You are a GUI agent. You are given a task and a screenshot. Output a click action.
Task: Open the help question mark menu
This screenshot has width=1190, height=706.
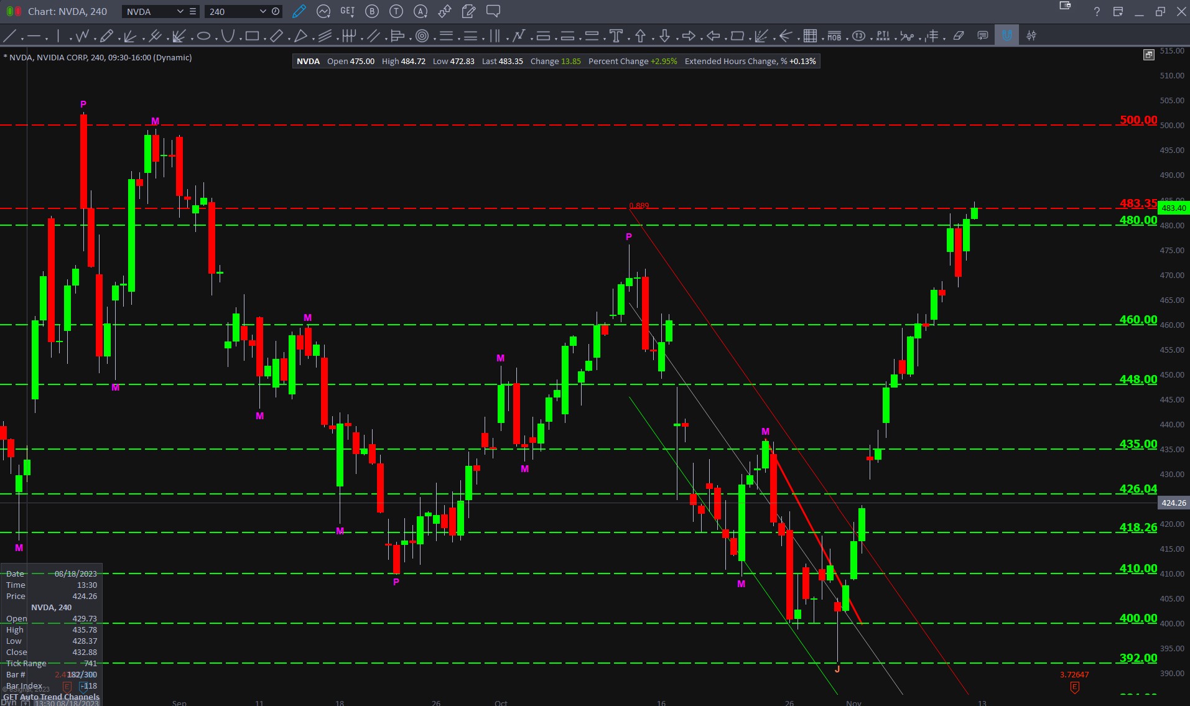click(1097, 11)
